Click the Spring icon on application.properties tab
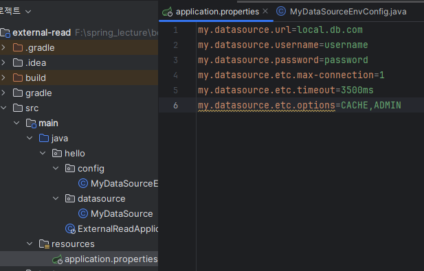This screenshot has width=424, height=271. (x=168, y=12)
